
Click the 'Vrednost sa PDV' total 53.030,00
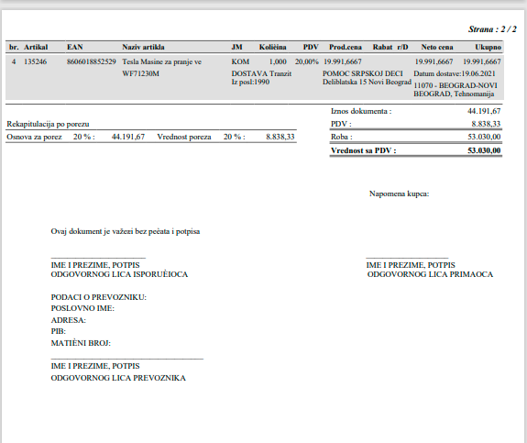484,150
